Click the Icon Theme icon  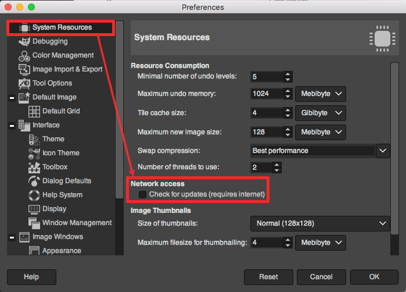pyautogui.click(x=34, y=154)
